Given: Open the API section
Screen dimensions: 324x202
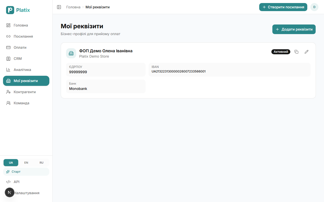Looking at the screenshot, I should coord(26,182).
